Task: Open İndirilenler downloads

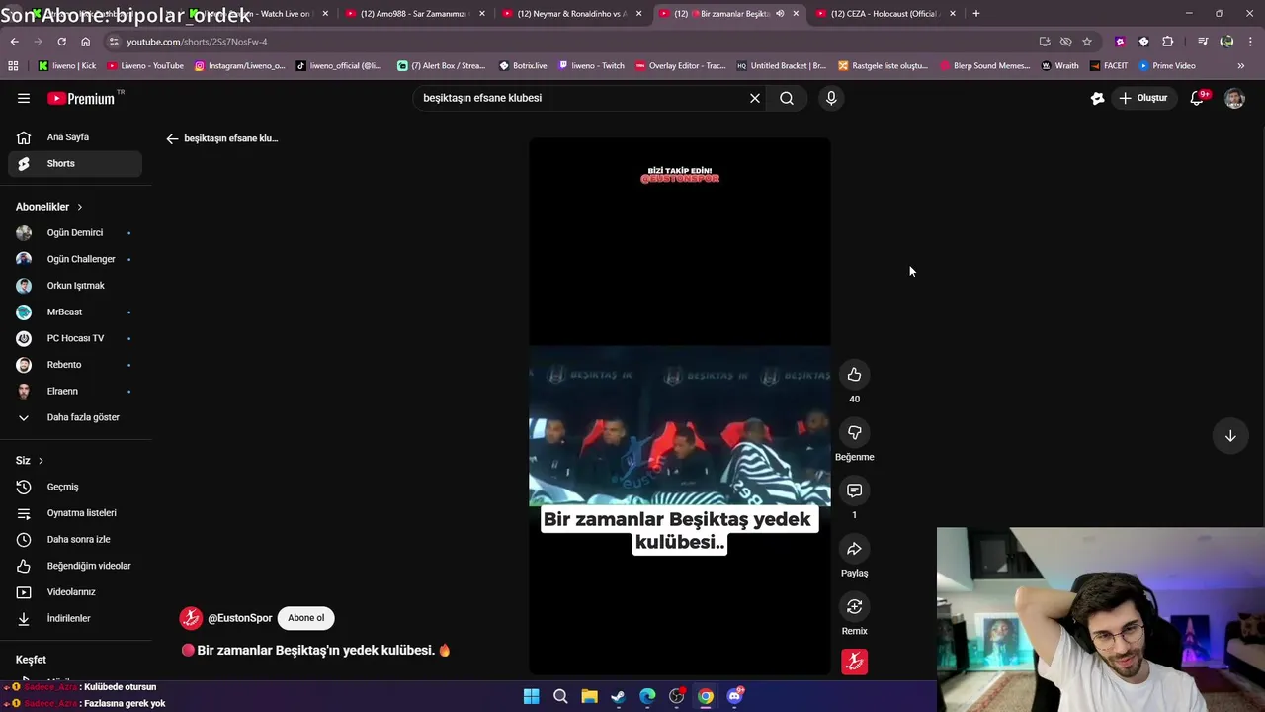Action: tap(75, 618)
